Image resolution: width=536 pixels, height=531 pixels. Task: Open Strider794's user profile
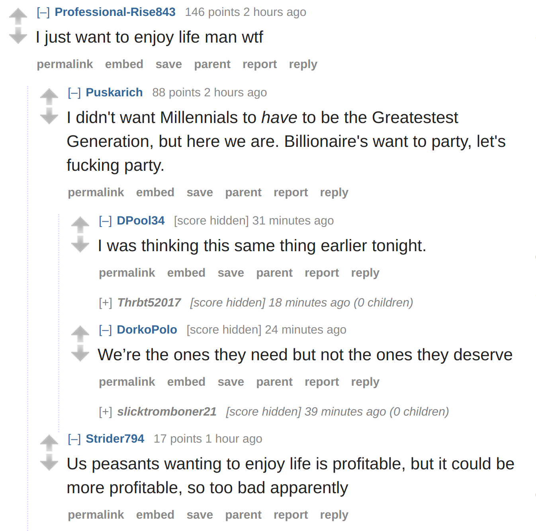(115, 439)
